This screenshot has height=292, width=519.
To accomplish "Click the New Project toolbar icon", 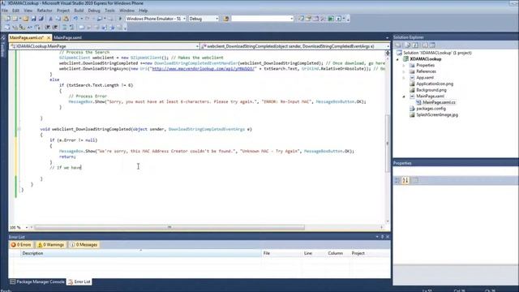I will [7, 19].
